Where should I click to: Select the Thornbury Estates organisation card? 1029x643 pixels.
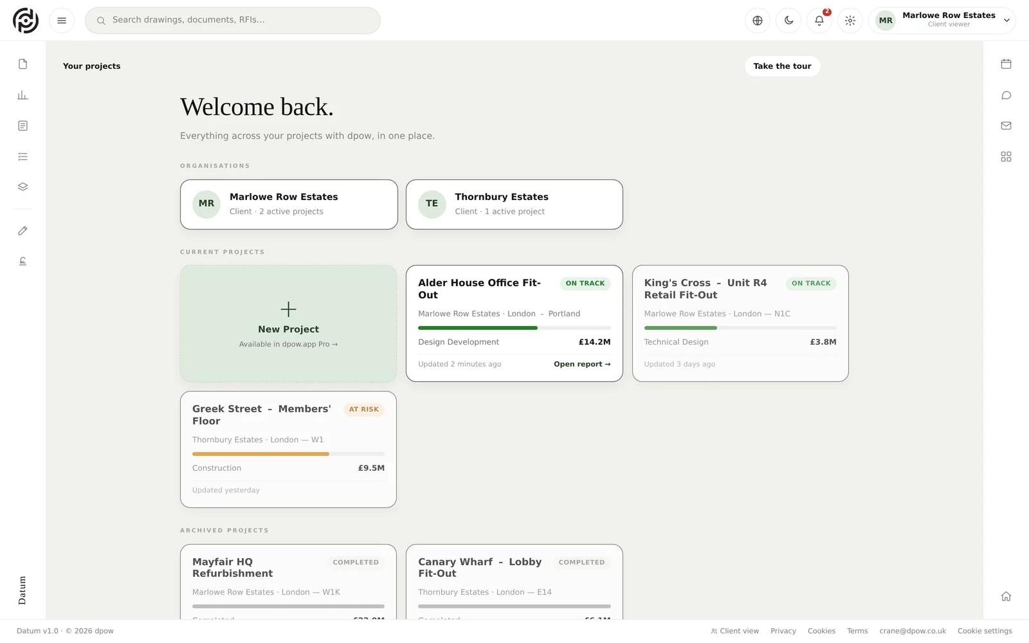coord(514,204)
